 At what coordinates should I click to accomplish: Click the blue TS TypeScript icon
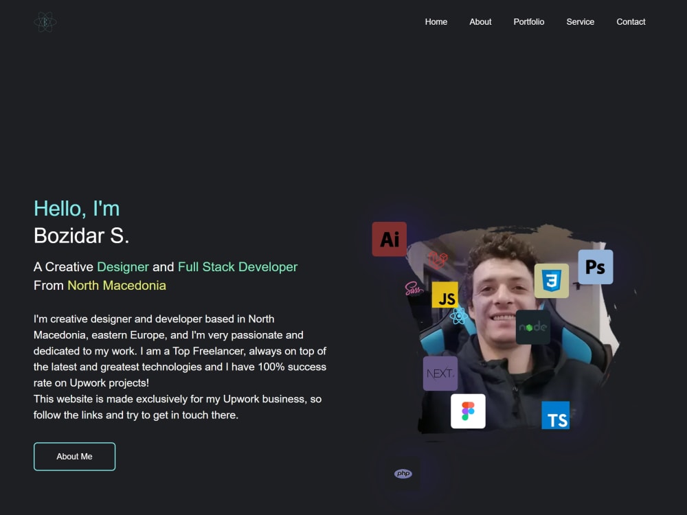556,415
